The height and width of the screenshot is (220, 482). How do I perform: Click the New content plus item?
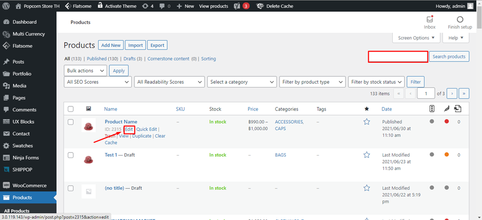(x=185, y=6)
